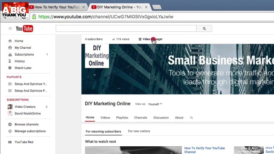274x154 pixels.
Task: Select the For new visitors tab
Action: [139, 131]
